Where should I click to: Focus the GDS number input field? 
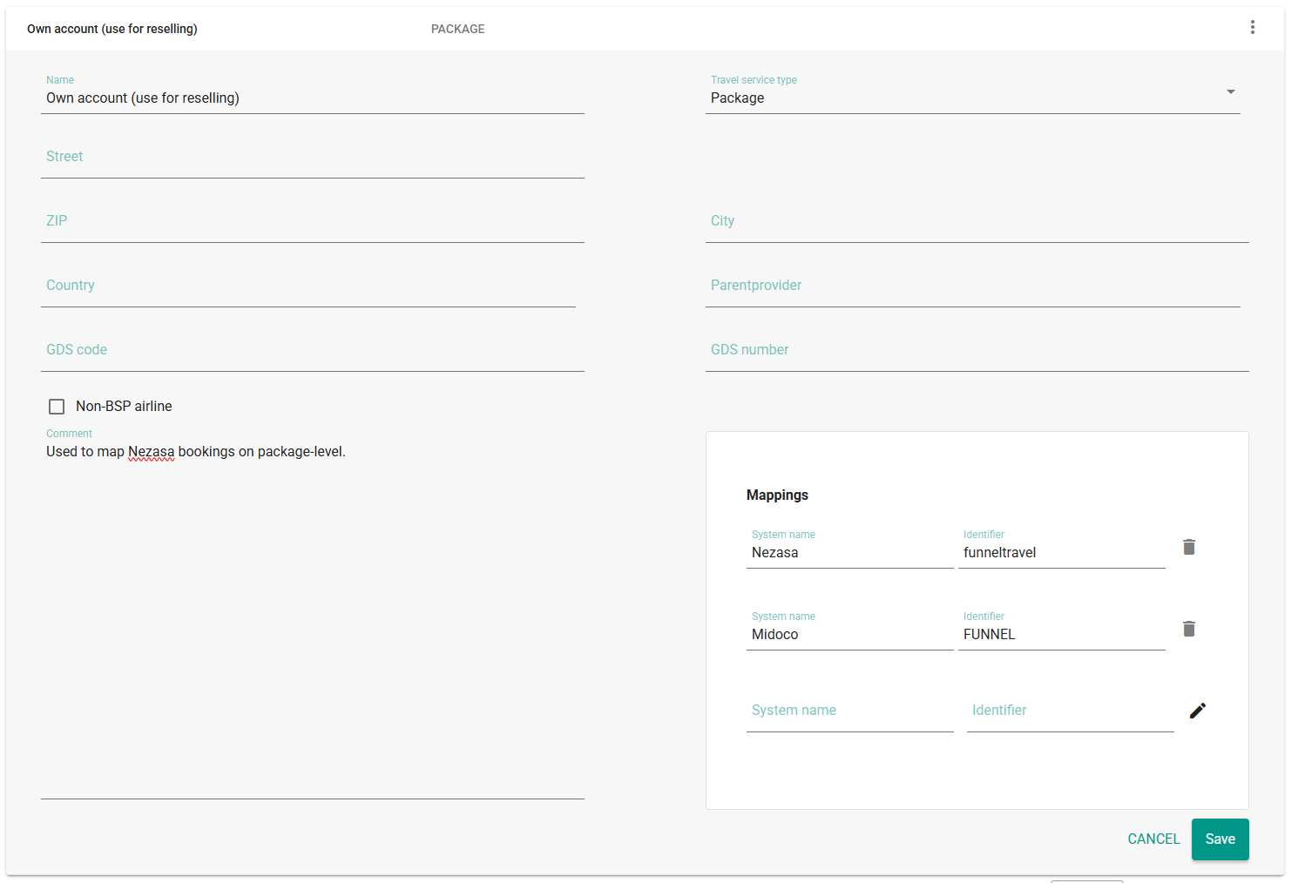977,351
